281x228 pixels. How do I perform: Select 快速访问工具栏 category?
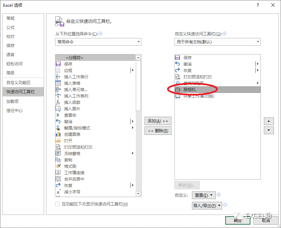23,91
